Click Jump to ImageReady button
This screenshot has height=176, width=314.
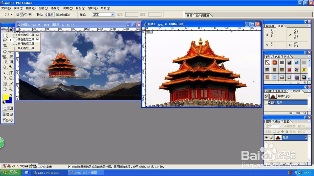coord(8,120)
